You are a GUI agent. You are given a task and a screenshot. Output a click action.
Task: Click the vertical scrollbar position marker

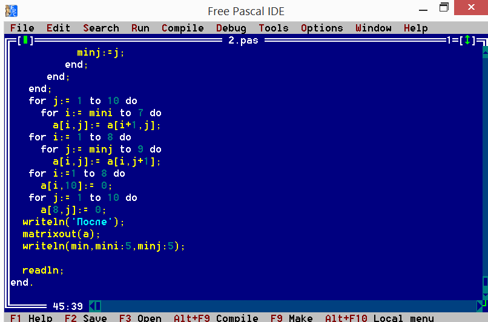pyautogui.click(x=485, y=282)
